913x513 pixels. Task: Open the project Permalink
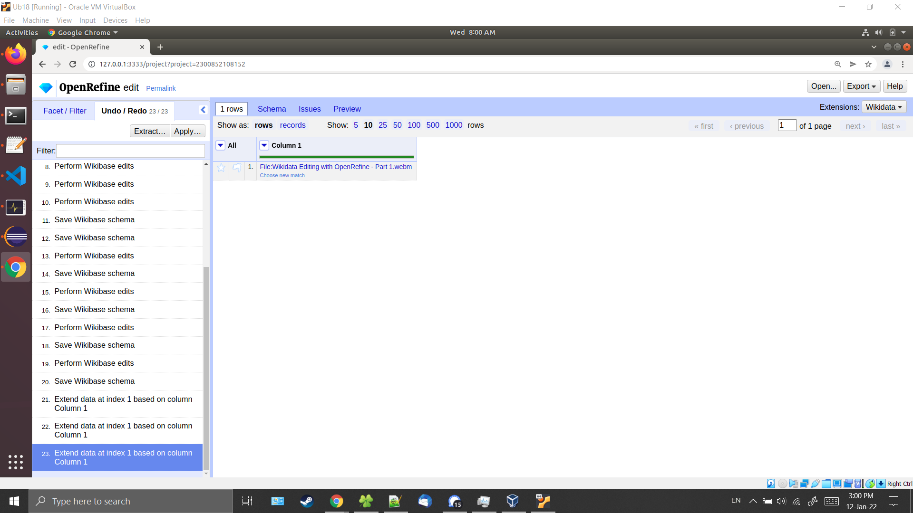[161, 88]
